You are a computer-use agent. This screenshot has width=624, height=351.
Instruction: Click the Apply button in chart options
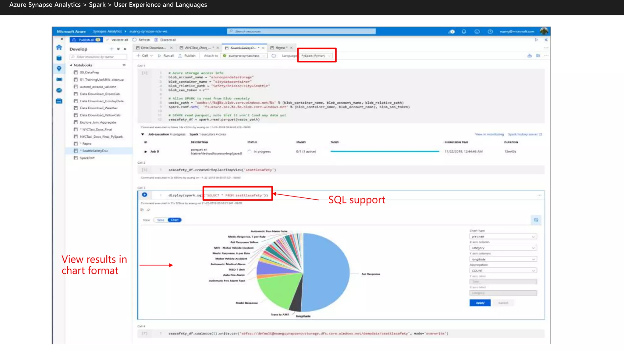click(480, 303)
